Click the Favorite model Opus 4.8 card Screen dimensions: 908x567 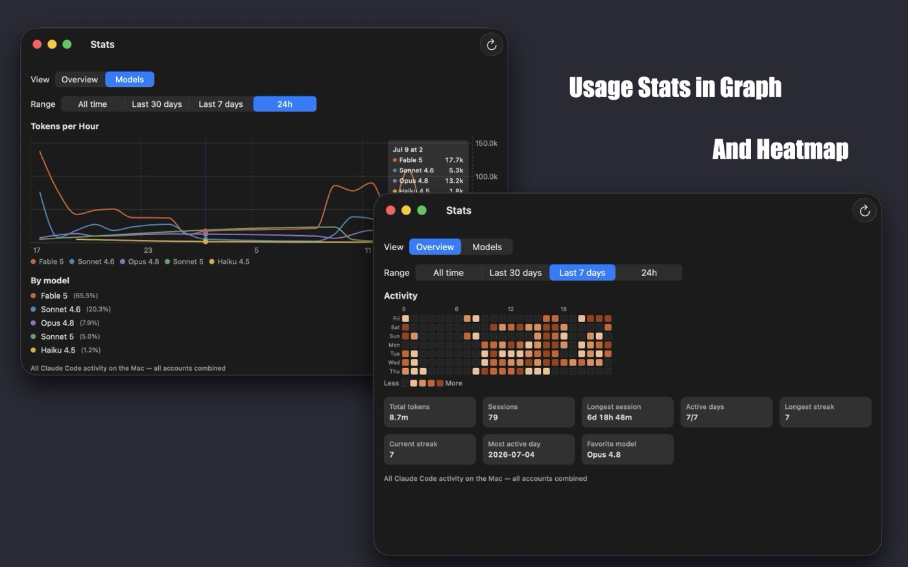click(x=627, y=449)
